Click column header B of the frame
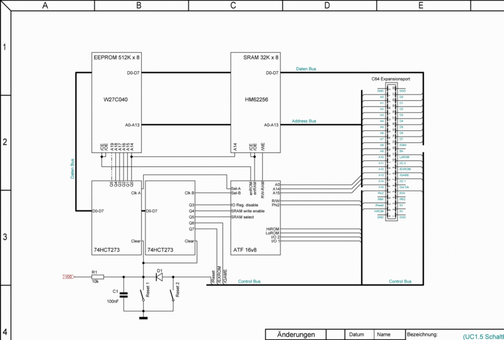Image resolution: width=504 pixels, height=340 pixels. tap(139, 6)
